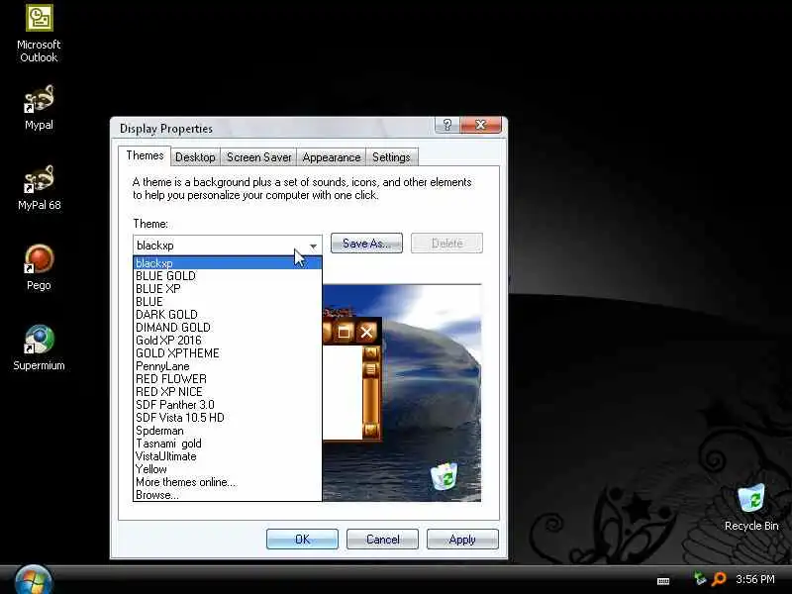The height and width of the screenshot is (594, 792).
Task: Select the Recycle Bin on the desktop
Action: tap(751, 507)
